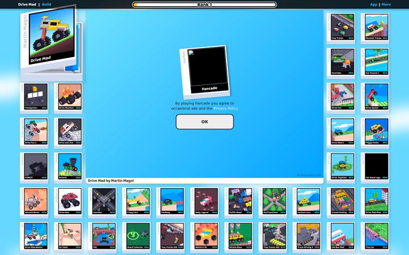Open the Drive Together game
The height and width of the screenshot is (255, 409).
[341, 168]
